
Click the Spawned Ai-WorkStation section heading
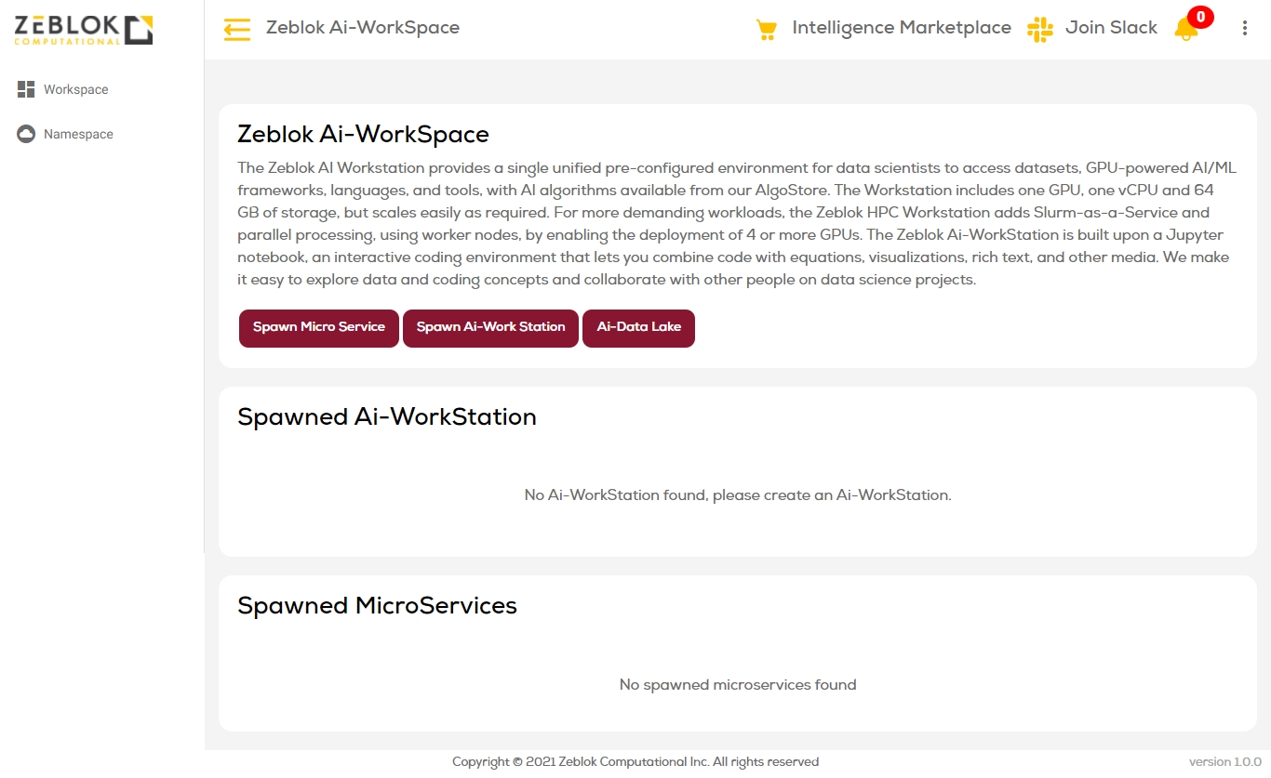click(387, 416)
